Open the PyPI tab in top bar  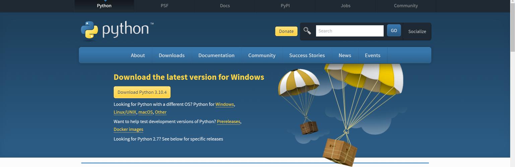coord(285,6)
